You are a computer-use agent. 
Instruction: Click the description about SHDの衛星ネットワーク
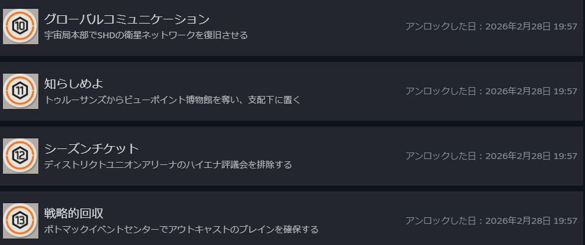click(x=146, y=35)
